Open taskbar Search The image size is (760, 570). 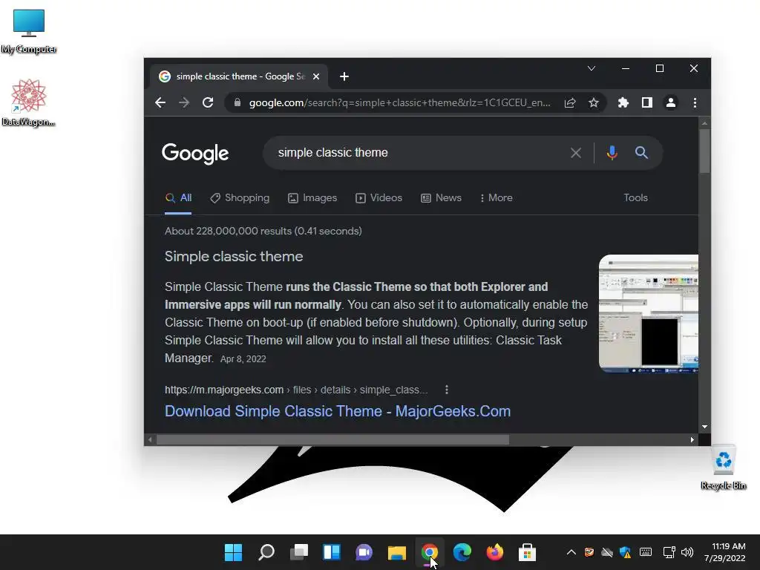[x=266, y=552]
